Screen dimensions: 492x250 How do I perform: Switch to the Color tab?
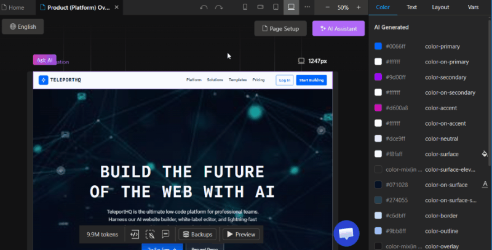[x=383, y=7]
